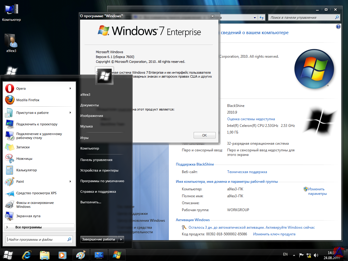Click the Завершение работы shutdown button
This screenshot has height=261, width=348.
tap(98, 239)
